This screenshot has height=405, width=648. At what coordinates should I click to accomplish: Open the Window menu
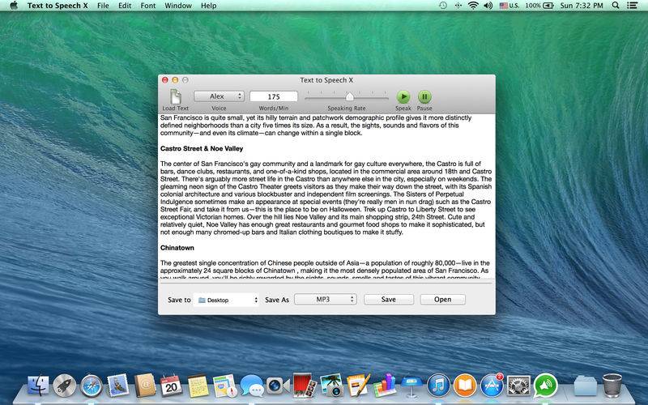point(178,6)
